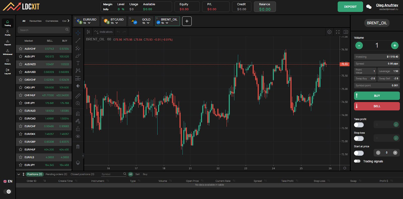
Task: Toggle magnet mode in drawing toolbar
Action: [78, 114]
